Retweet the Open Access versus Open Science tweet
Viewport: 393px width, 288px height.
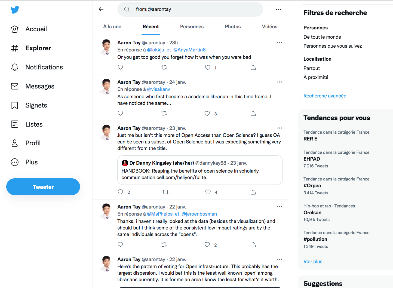(165, 192)
